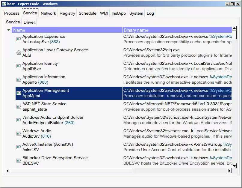Viewport: 242px width, 188px height.
Task: Open the Log tab
Action: [150, 13]
